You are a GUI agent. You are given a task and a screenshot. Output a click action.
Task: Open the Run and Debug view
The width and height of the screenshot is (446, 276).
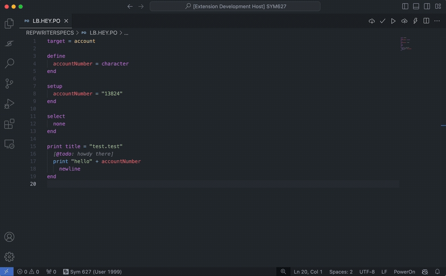9,104
